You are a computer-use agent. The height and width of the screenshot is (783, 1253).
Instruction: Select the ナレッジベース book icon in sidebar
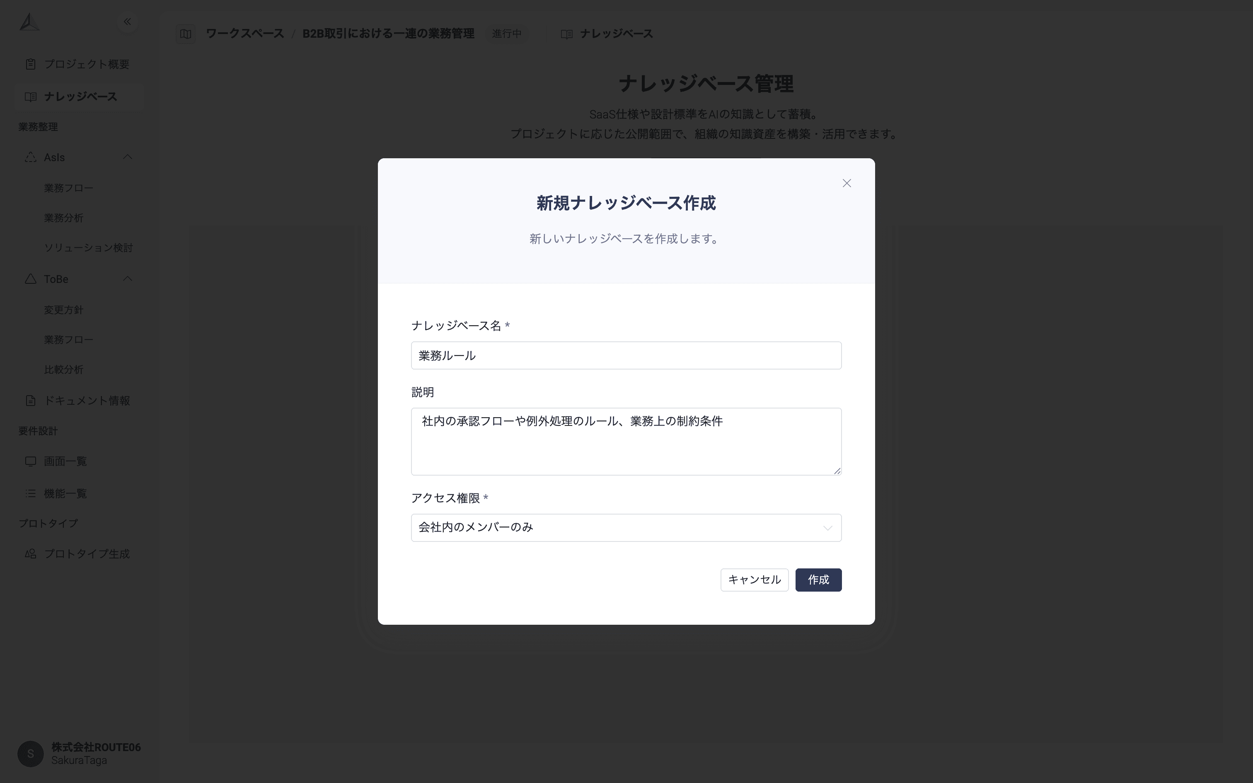tap(30, 96)
